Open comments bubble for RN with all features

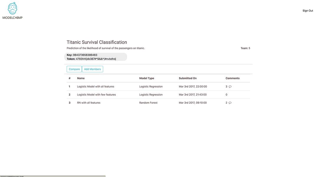tap(230, 103)
